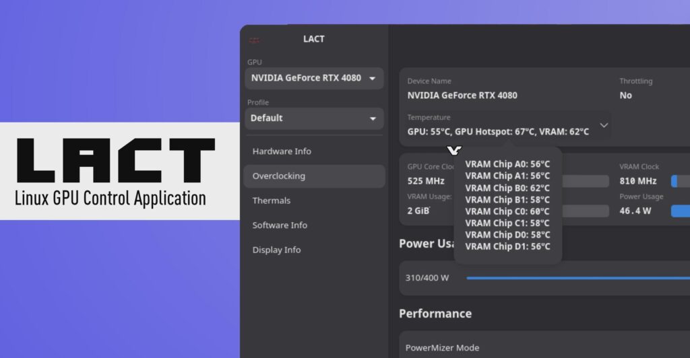This screenshot has height=358, width=690.
Task: Click the Throttling value No
Action: pos(625,96)
